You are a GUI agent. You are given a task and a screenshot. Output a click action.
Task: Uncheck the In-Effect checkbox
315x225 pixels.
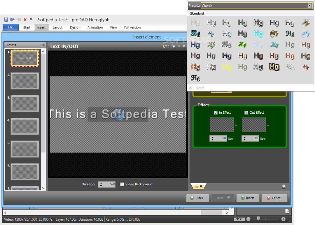click(x=216, y=112)
